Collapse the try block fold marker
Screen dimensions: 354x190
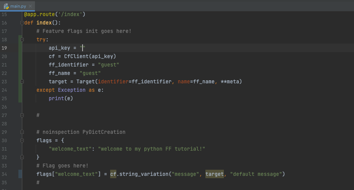22,40
